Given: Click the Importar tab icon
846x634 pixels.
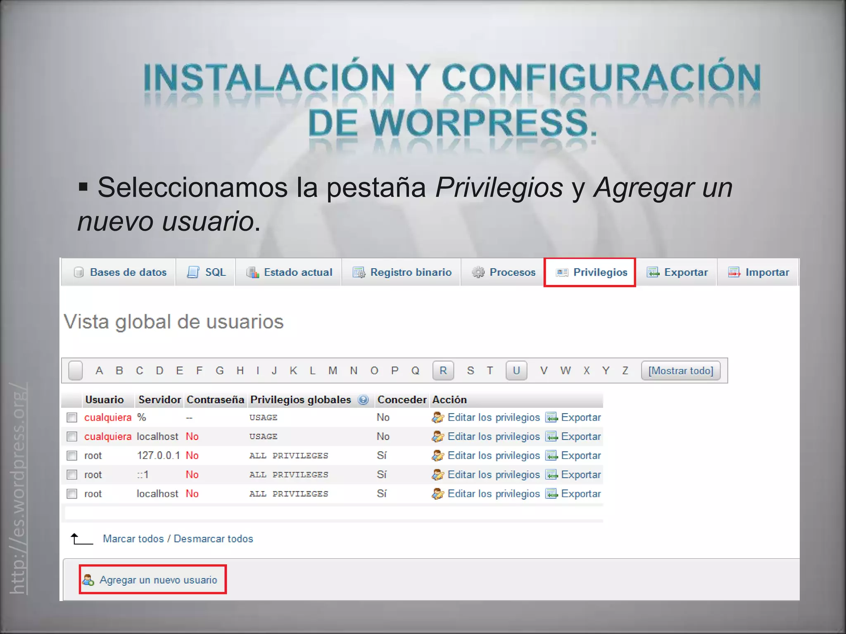Looking at the screenshot, I should coord(734,272).
